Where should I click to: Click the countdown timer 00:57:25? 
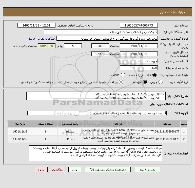pos(47,46)
